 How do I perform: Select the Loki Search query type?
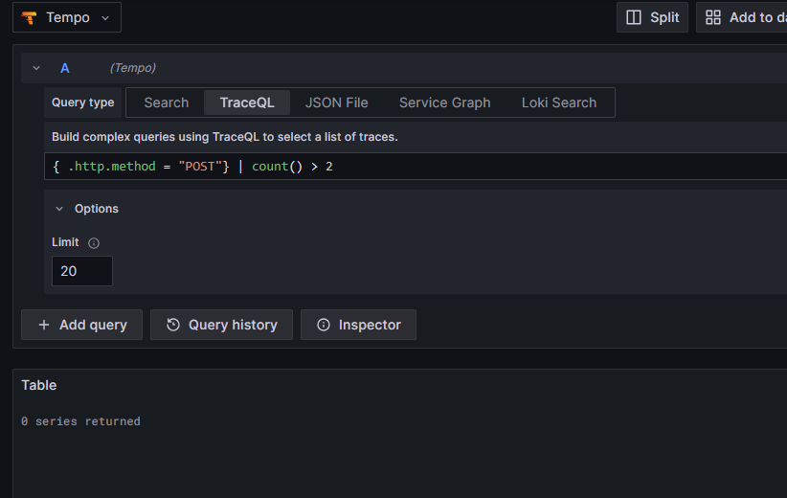coord(558,102)
